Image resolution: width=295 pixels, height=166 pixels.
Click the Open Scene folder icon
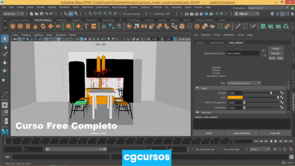[x=36, y=14]
